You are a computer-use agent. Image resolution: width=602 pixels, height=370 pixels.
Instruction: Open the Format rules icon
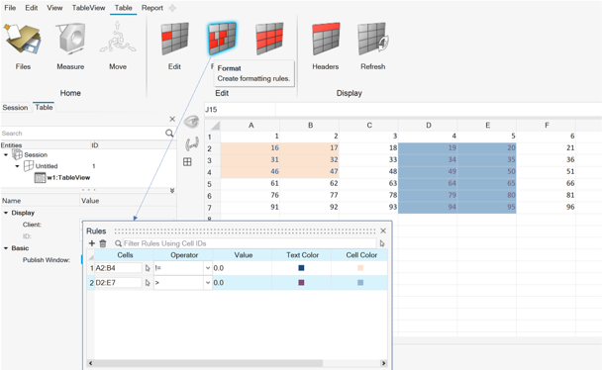point(222,39)
